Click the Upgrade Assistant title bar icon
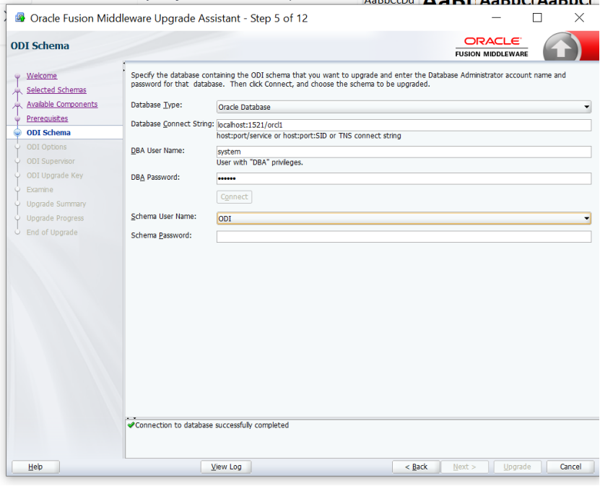 pyautogui.click(x=20, y=18)
